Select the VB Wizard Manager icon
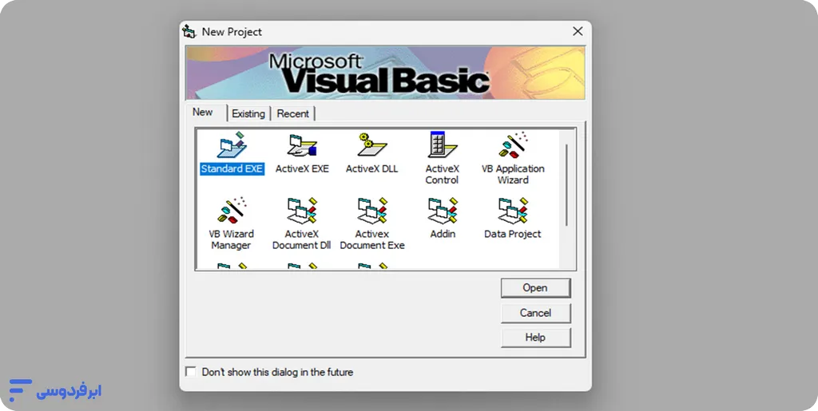818x411 pixels. 232,211
